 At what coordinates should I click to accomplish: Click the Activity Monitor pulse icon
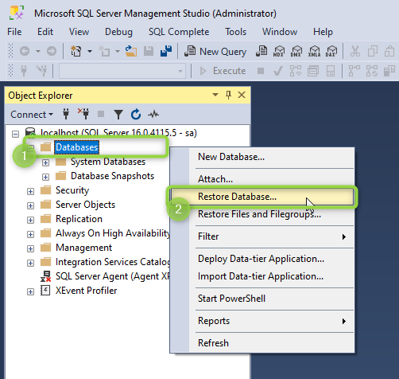click(153, 115)
